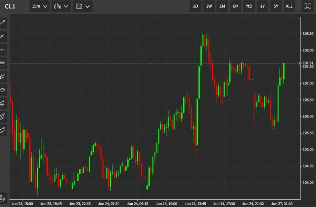Select the YtD time range
The width and height of the screenshot is (316, 207).
pyautogui.click(x=249, y=6)
